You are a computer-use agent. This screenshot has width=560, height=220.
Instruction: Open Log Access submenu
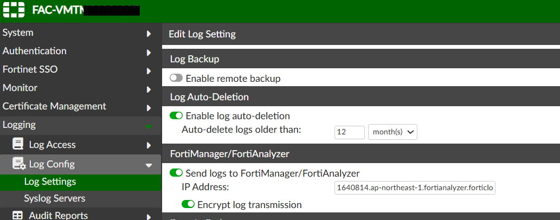click(x=80, y=145)
